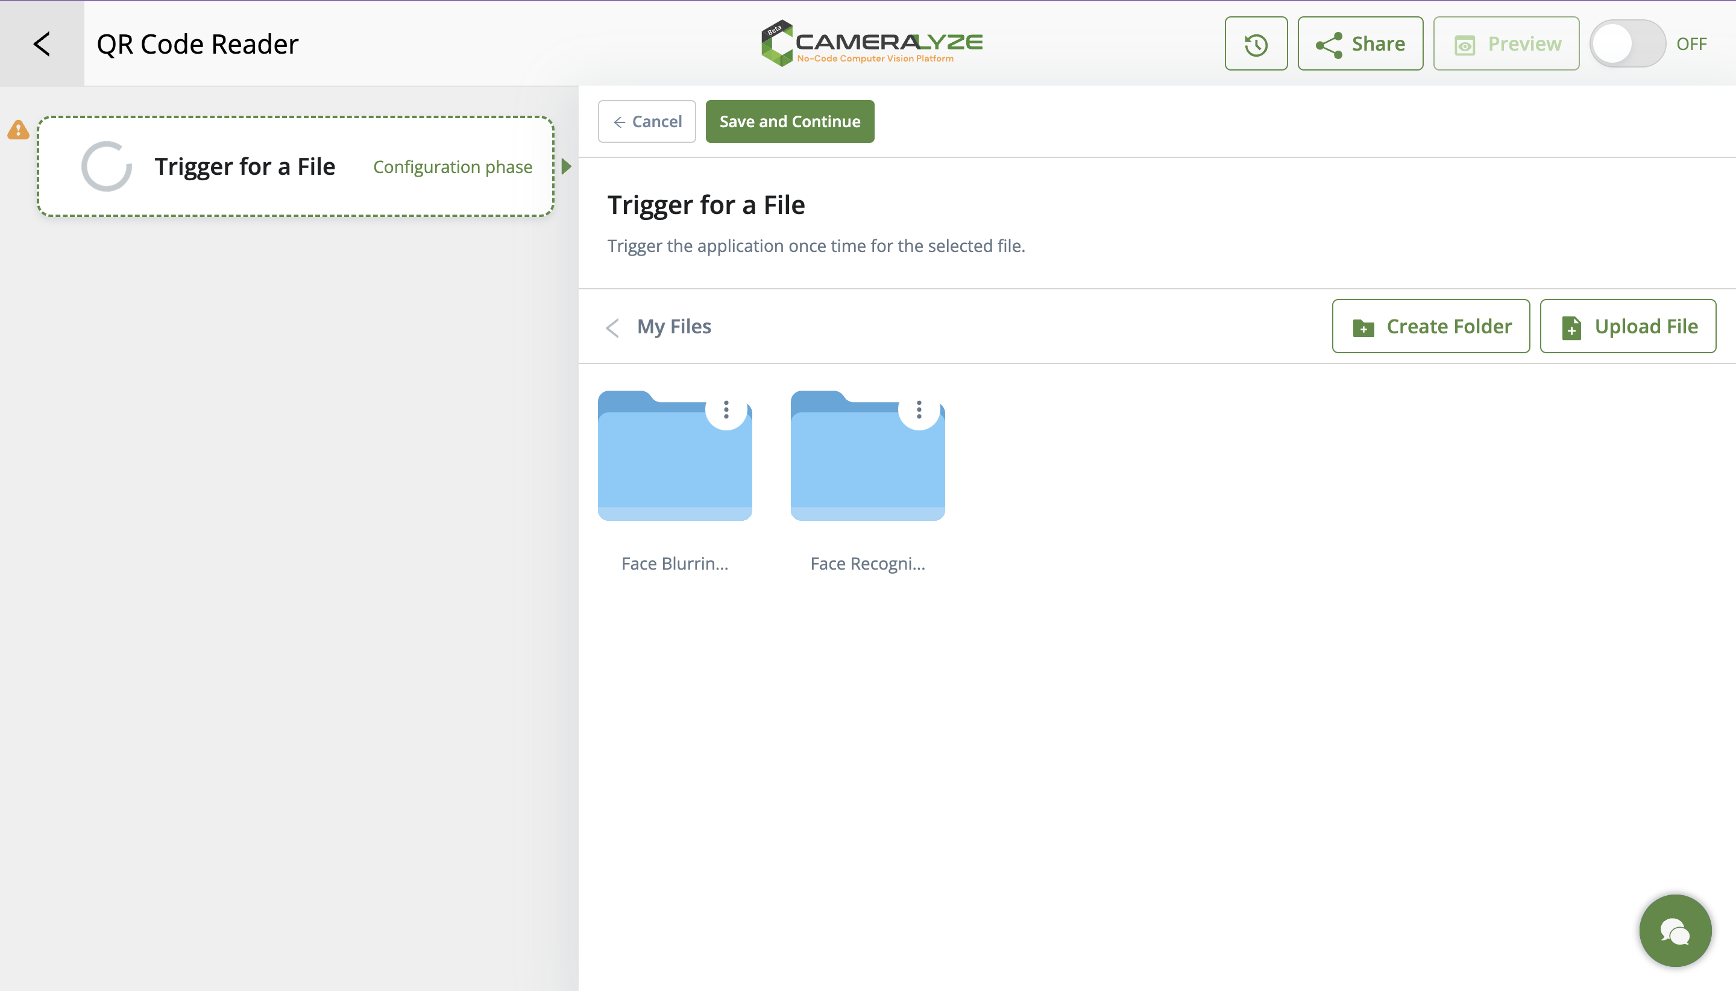Upload a new file
Screen dimensions: 1736x991
tap(1627, 326)
